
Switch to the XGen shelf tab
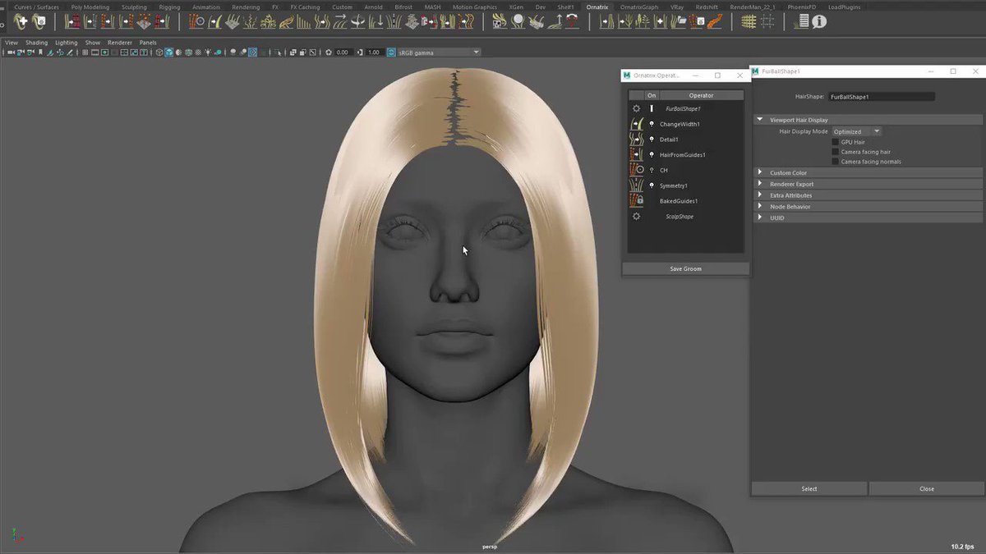click(x=516, y=7)
